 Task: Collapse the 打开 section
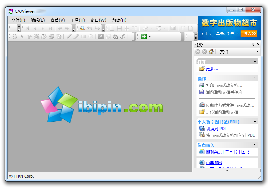255,61
